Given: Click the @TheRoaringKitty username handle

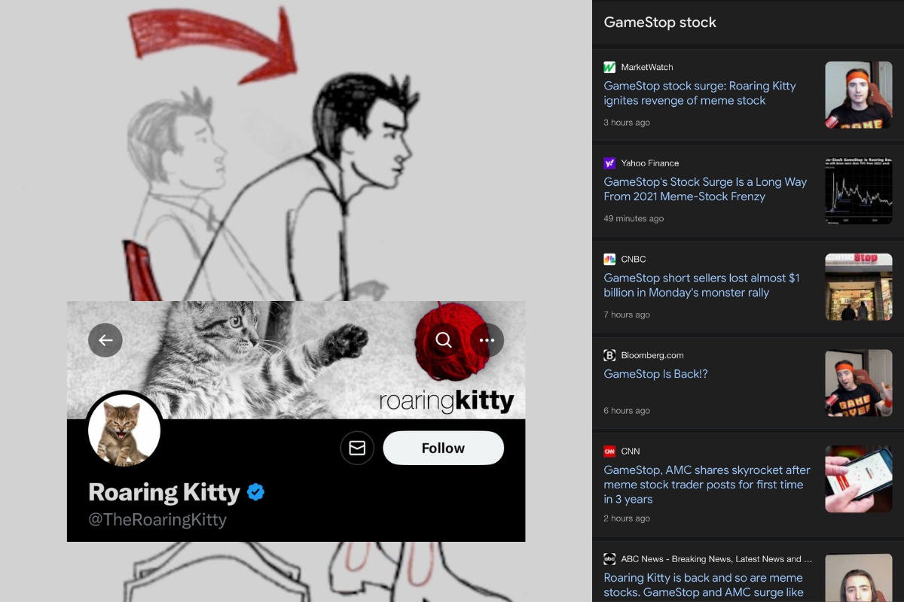Looking at the screenshot, I should tap(158, 518).
